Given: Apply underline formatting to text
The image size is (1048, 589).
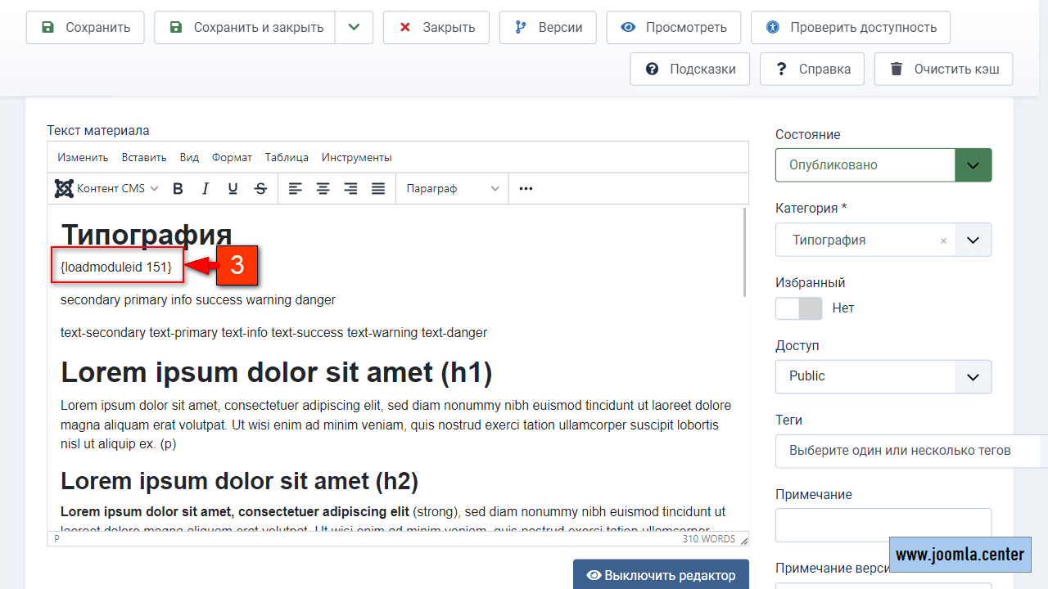Looking at the screenshot, I should pyautogui.click(x=233, y=189).
